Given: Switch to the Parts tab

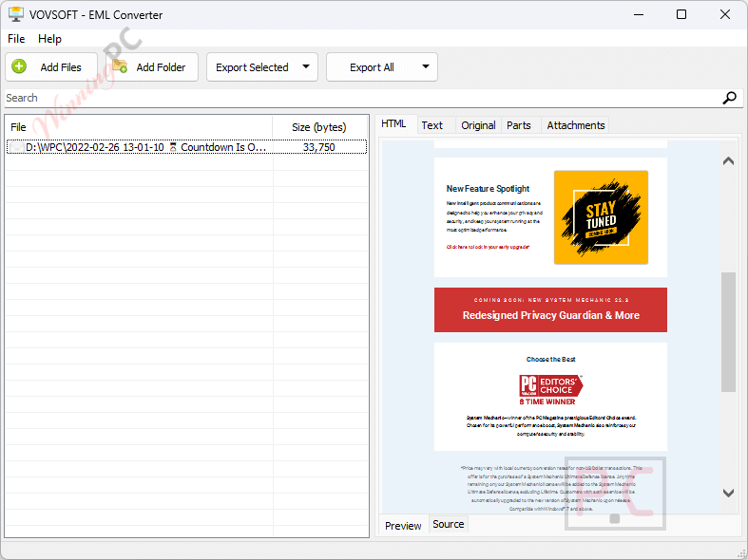Looking at the screenshot, I should pos(519,125).
